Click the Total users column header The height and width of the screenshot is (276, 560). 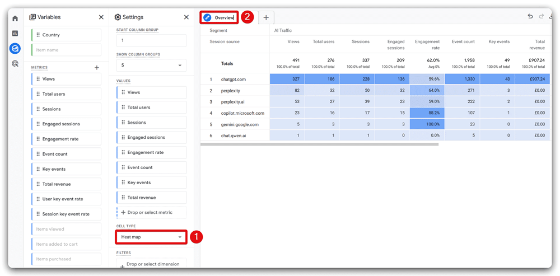[324, 41]
